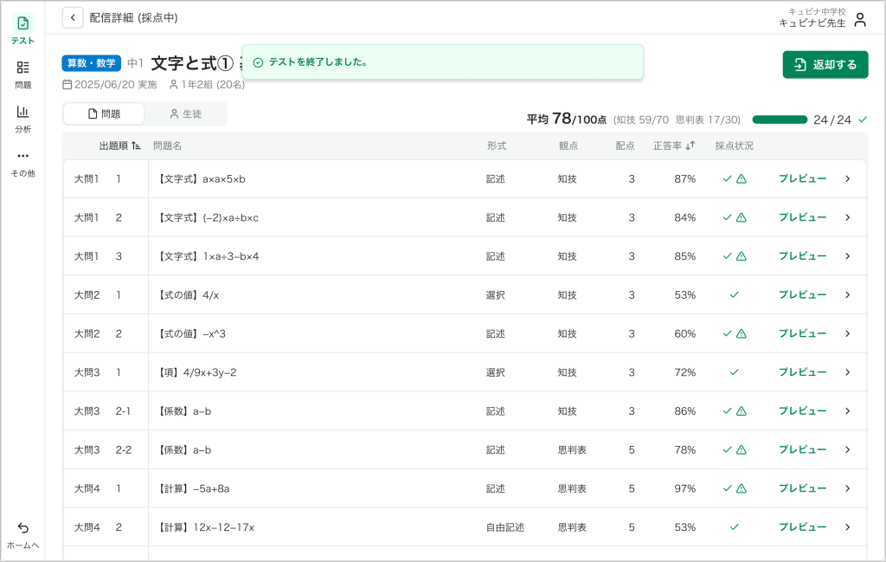The image size is (886, 562).
Task: Click the 自由記述 format cell
Action: (x=505, y=527)
